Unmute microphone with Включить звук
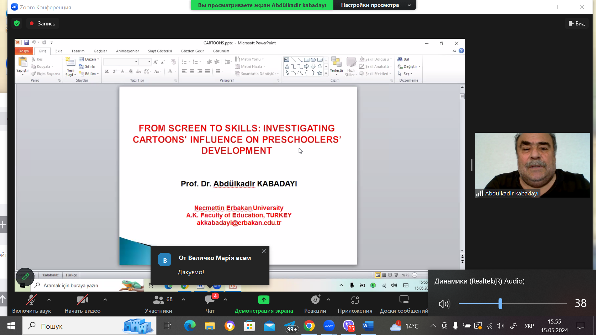This screenshot has width=596, height=335. coord(31,300)
